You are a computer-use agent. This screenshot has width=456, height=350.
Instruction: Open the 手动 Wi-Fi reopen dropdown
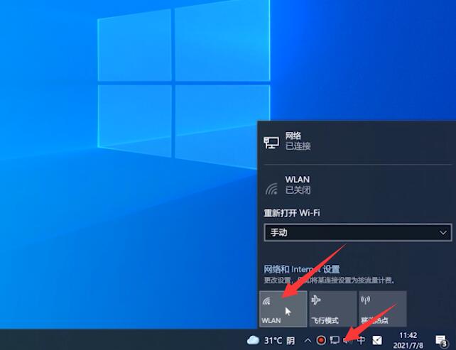[358, 232]
